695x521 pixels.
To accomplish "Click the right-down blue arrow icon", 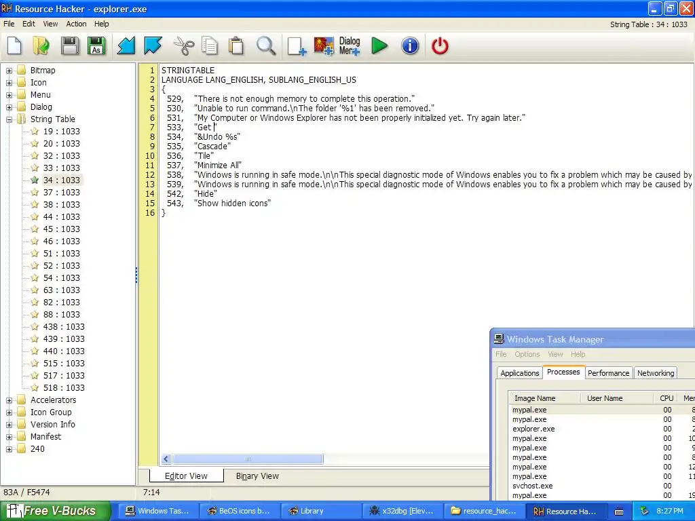I will click(153, 45).
